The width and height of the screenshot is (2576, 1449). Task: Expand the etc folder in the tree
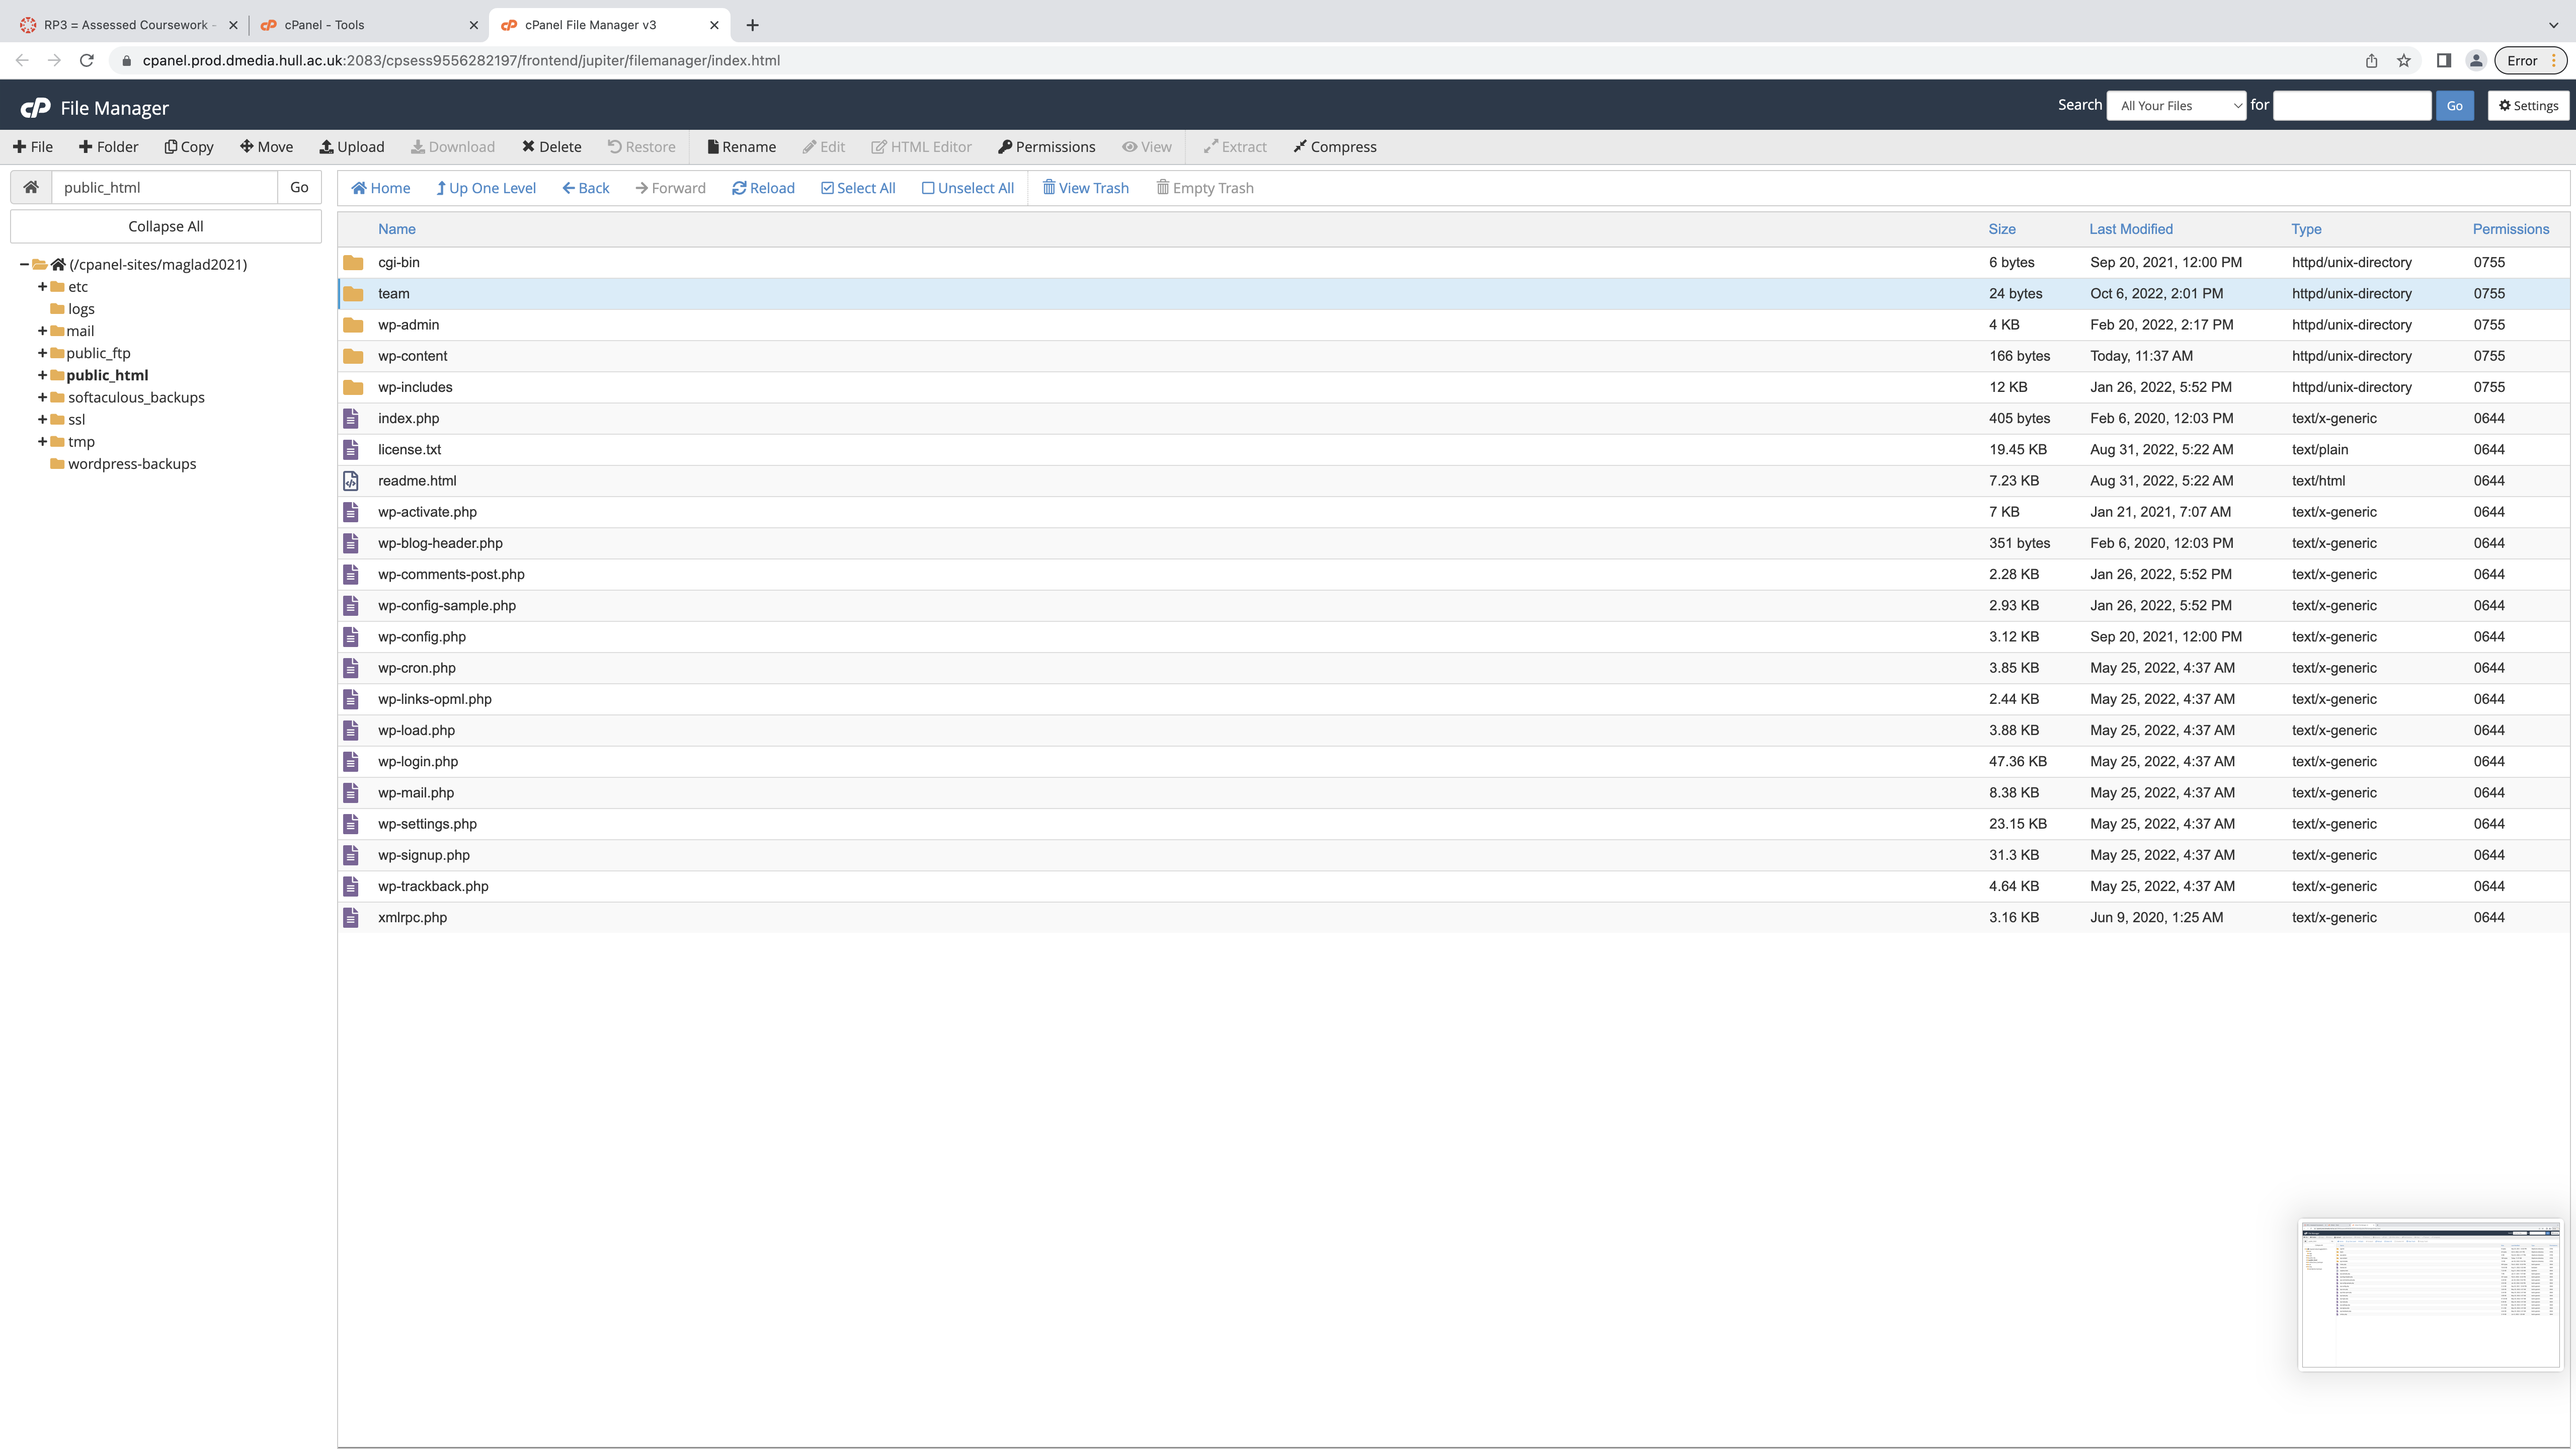point(42,286)
